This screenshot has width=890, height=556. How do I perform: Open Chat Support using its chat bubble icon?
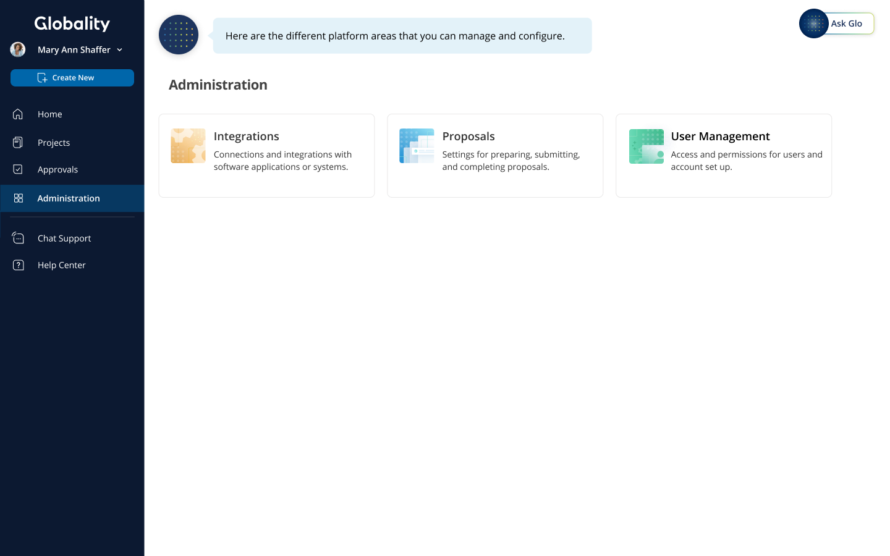pyautogui.click(x=18, y=238)
